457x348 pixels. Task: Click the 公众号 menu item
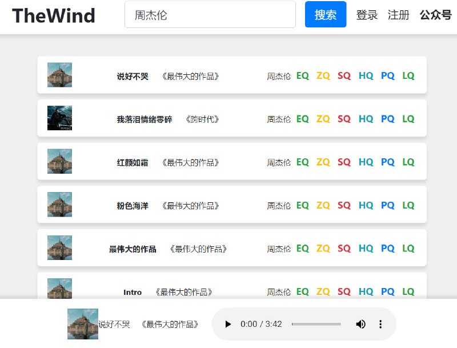point(435,15)
